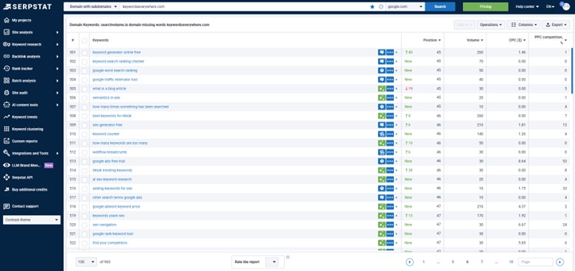This screenshot has height=271, width=575.
Task: Click the Page number input field
Action: (535, 262)
